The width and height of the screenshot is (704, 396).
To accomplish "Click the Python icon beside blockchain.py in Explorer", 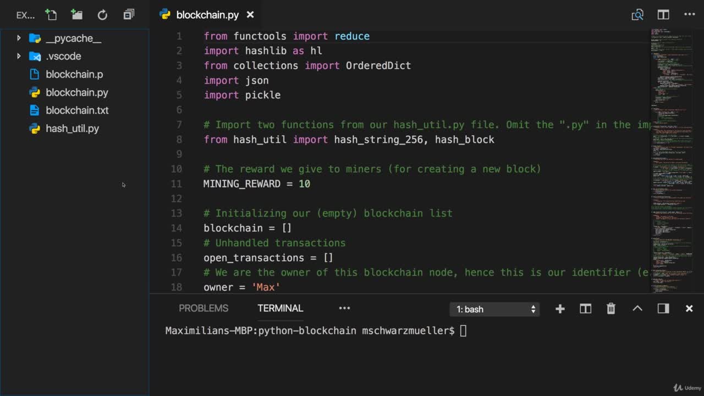I will [x=35, y=92].
